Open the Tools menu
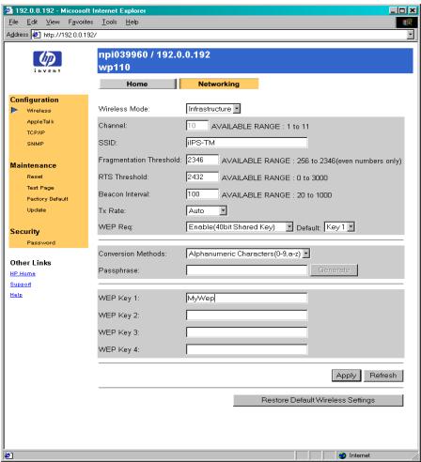The width and height of the screenshot is (421, 462). [x=109, y=23]
